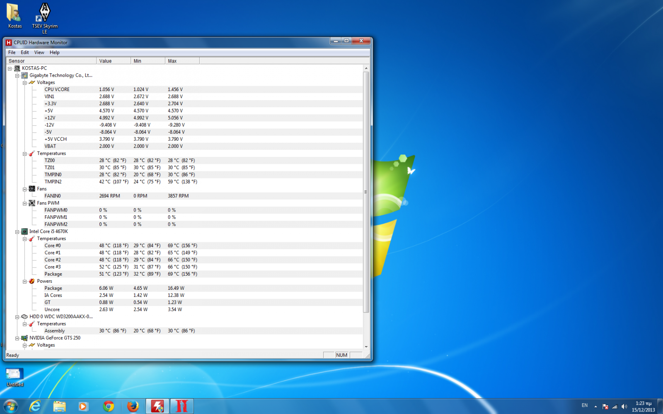Image resolution: width=663 pixels, height=414 pixels.
Task: Select the VBAT voltage row
Action: click(x=203, y=146)
